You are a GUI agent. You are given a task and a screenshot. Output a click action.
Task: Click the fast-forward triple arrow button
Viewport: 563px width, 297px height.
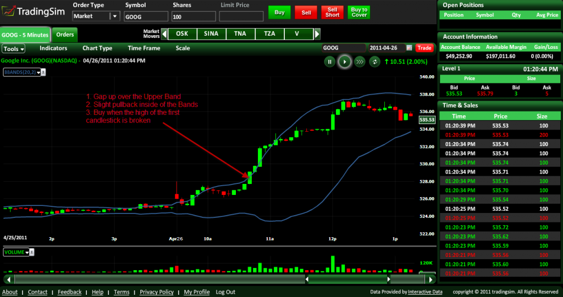(360, 61)
